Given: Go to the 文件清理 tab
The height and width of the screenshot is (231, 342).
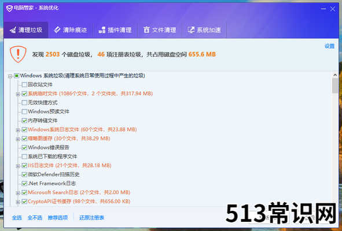Looking at the screenshot, I should click(160, 30).
